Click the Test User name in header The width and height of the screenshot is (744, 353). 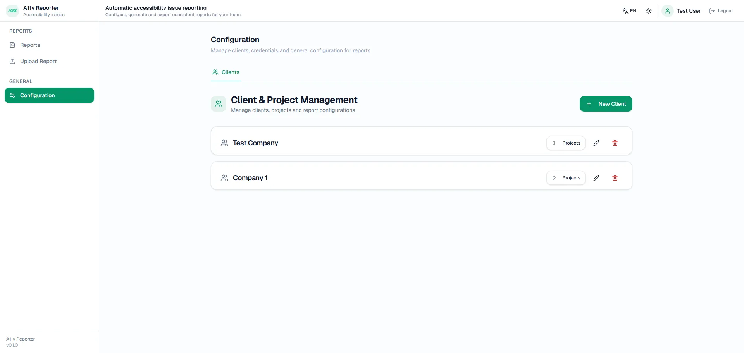689,11
